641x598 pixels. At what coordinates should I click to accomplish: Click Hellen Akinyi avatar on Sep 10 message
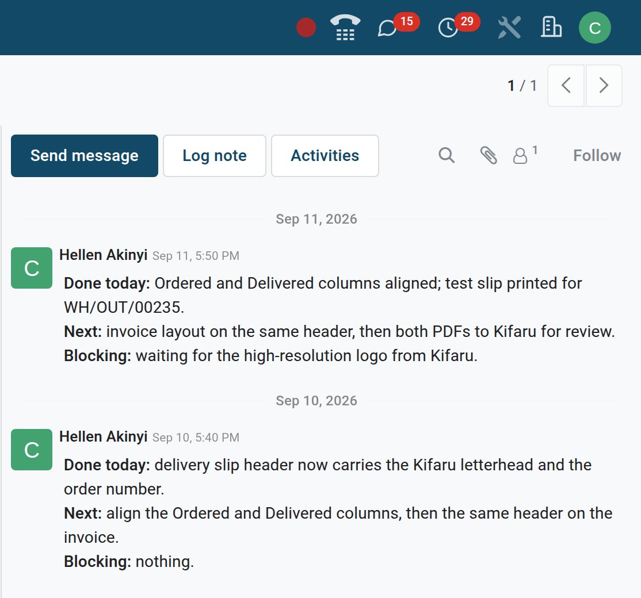[x=32, y=450]
